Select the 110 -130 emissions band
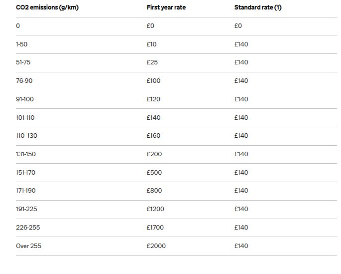This screenshot has width=341, height=274. coord(26,136)
